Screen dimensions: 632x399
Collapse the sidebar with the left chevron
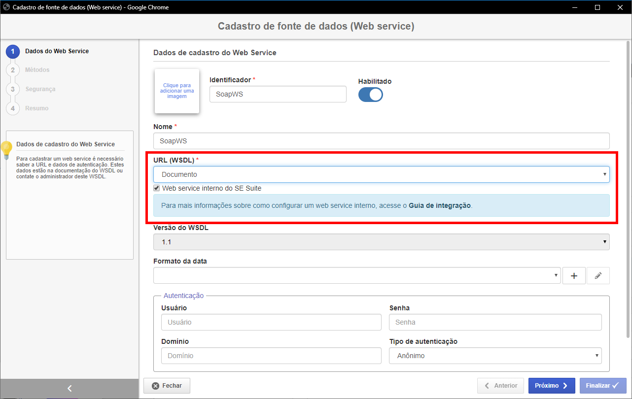tap(70, 389)
